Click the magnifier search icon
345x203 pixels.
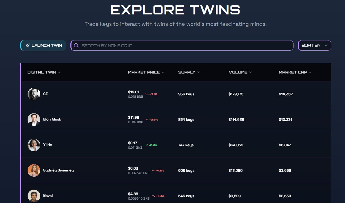(76, 45)
